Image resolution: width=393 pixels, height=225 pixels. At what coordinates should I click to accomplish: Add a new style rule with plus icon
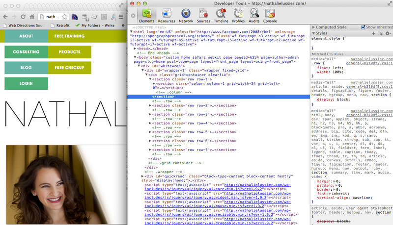coord(373,33)
